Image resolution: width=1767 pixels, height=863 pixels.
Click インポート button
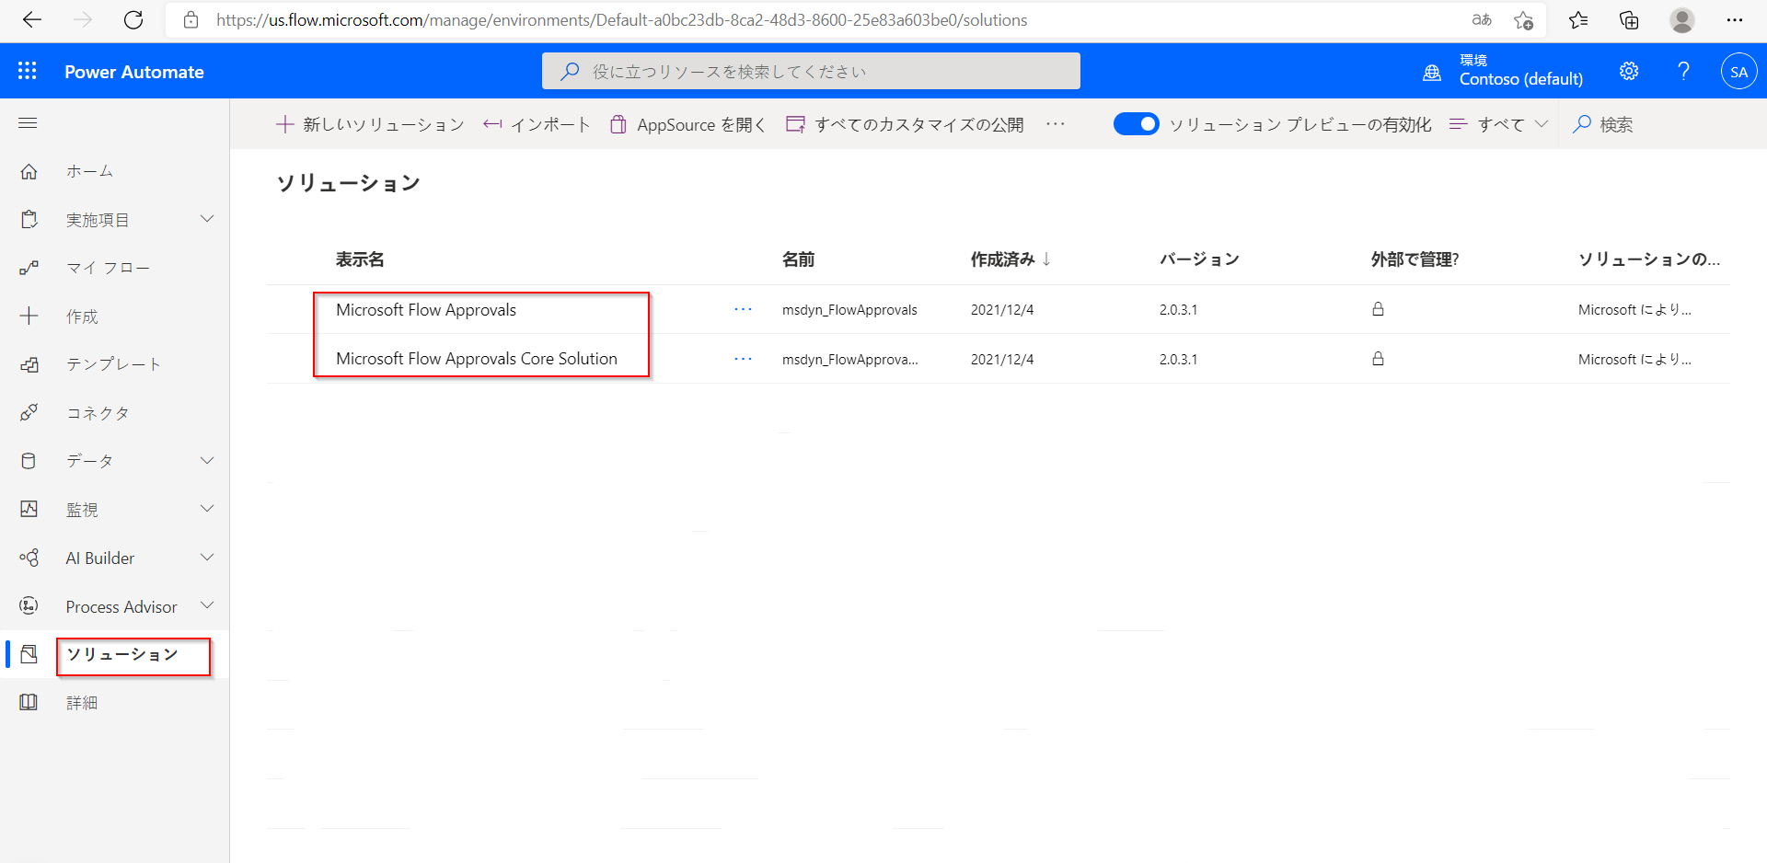(x=537, y=124)
